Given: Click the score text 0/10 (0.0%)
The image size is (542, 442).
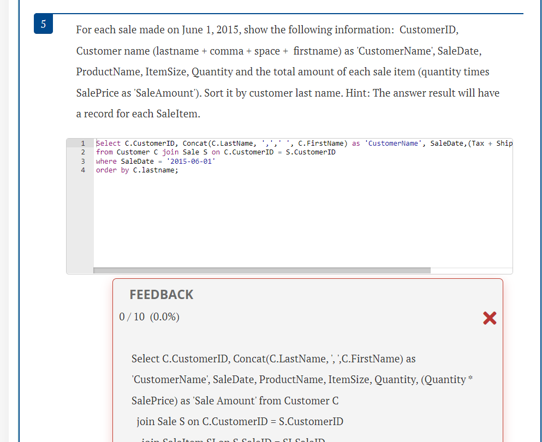Looking at the screenshot, I should coord(150,317).
